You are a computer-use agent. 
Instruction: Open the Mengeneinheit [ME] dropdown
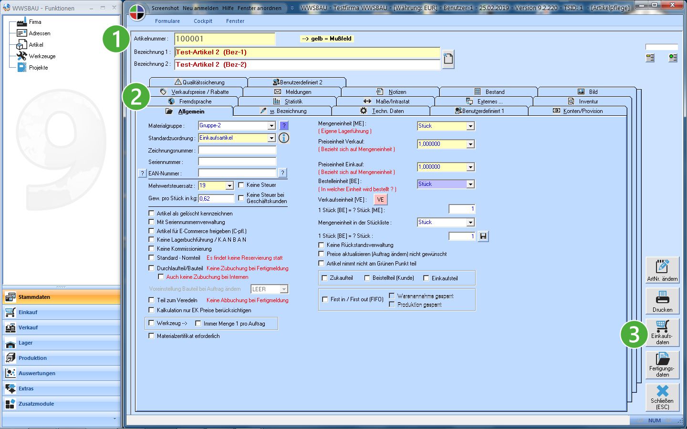(x=470, y=126)
